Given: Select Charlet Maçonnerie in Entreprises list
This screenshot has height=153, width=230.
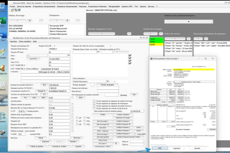Looking at the screenshot, I should pos(58,28).
